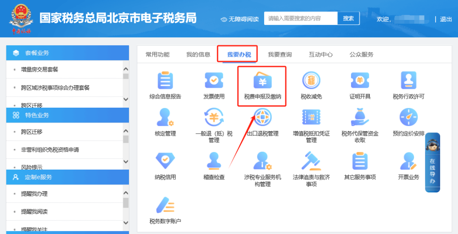
Task: Click the 国家税务总局北京市电子税务局 title
Action: pyautogui.click(x=118, y=18)
